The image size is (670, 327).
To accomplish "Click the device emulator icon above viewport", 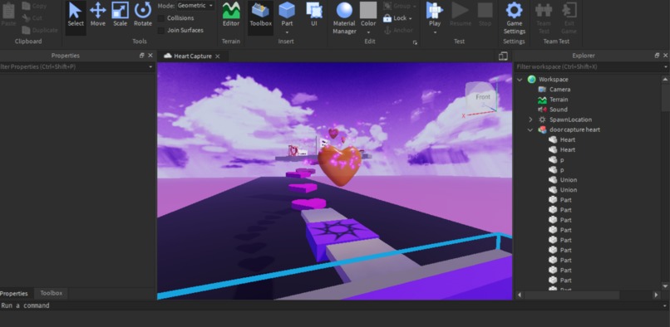I will pyautogui.click(x=503, y=56).
